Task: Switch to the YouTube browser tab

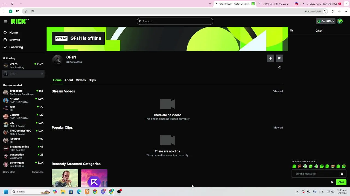Action: coord(322,4)
